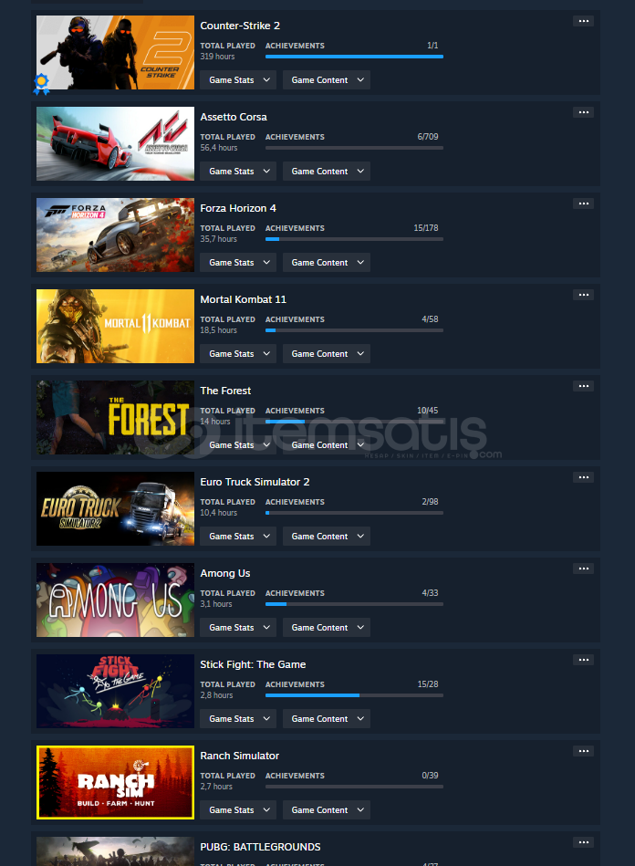Click the Among Us game cover thumbnail
Viewport: 635px width, 866px height.
click(x=115, y=600)
